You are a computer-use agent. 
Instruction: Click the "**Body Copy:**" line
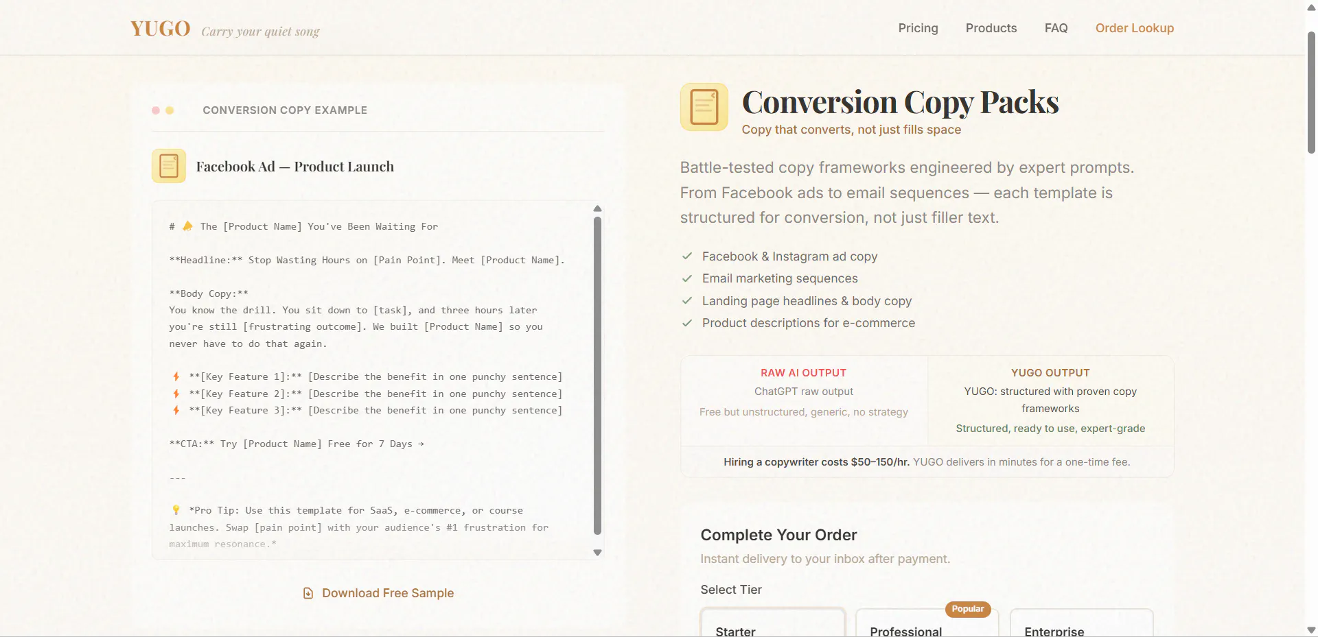click(x=209, y=293)
